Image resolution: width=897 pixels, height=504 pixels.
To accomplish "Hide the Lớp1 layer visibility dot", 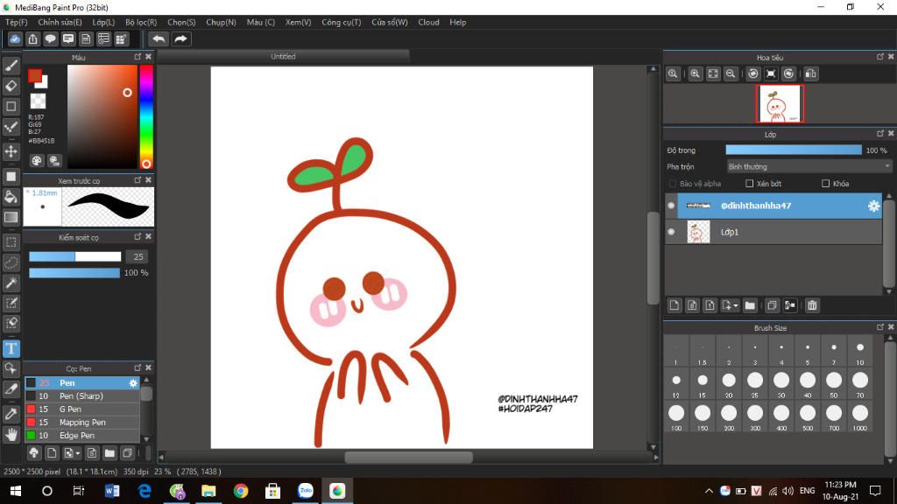I will [x=671, y=232].
